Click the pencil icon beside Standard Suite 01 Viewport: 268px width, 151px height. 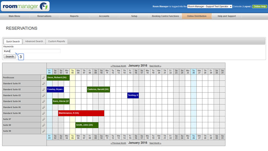click(x=44, y=84)
